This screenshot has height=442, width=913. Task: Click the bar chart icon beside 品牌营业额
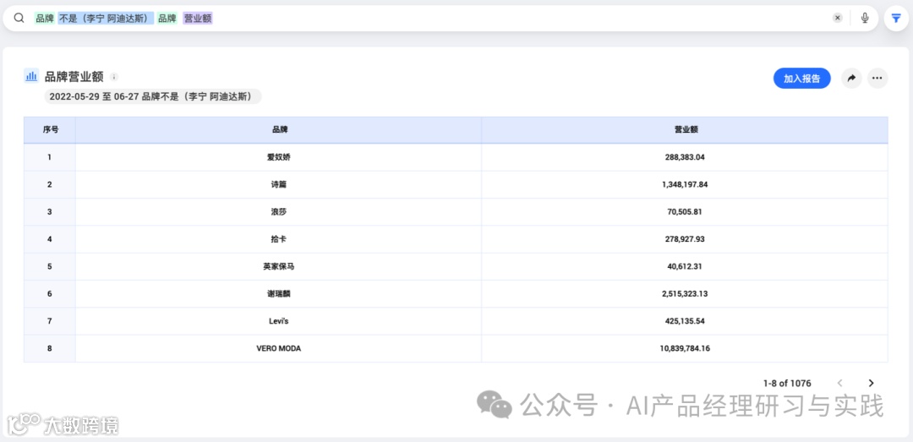point(31,76)
